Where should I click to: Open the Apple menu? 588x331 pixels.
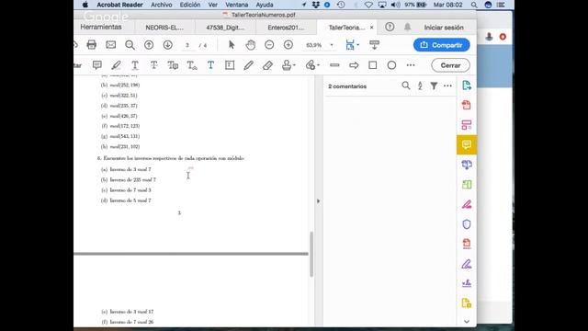[85, 5]
